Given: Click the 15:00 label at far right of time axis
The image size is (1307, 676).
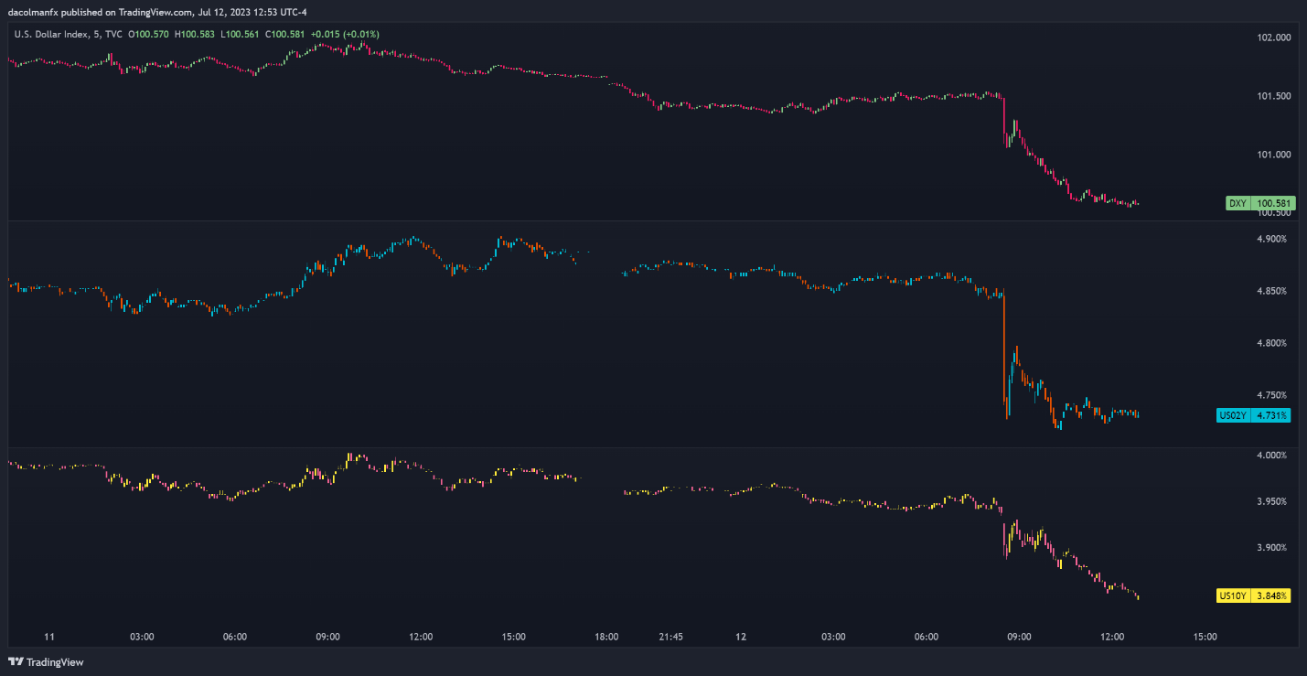Looking at the screenshot, I should (x=1205, y=637).
